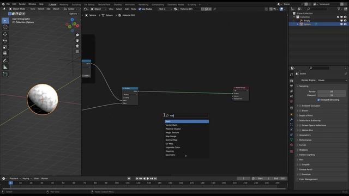Choose the Move tool
The width and height of the screenshot is (349, 196).
click(x=5, y=34)
